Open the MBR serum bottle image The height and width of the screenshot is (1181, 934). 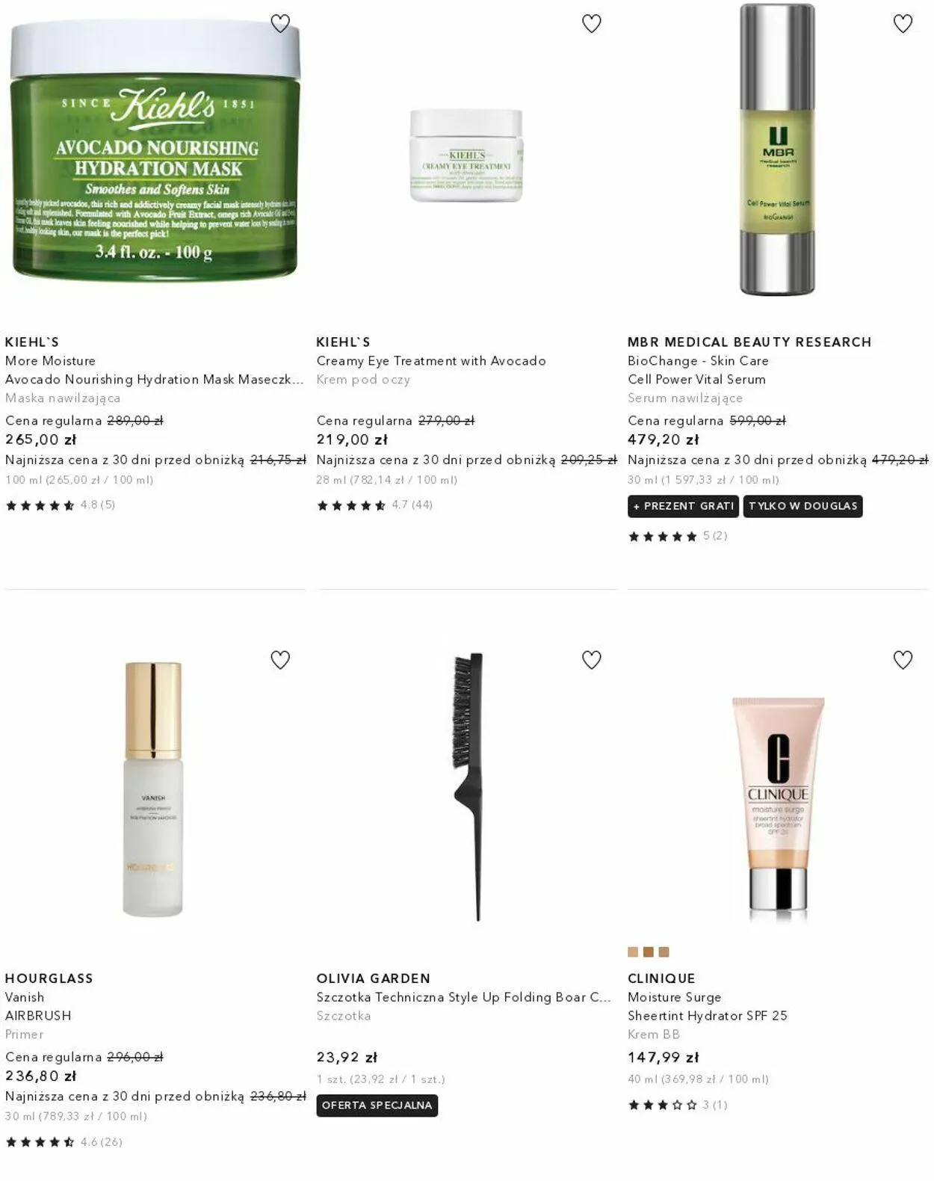[777, 149]
